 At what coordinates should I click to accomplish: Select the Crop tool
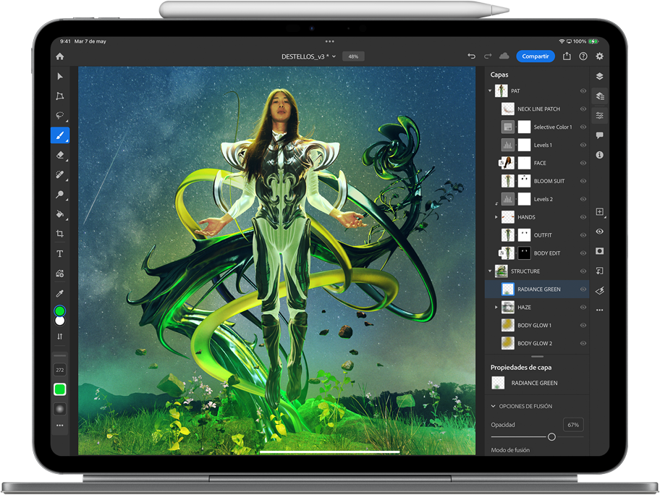(x=60, y=234)
